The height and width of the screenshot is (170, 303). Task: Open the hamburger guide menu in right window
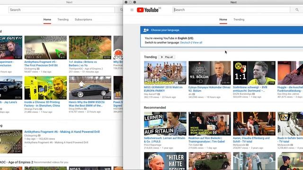click(132, 10)
